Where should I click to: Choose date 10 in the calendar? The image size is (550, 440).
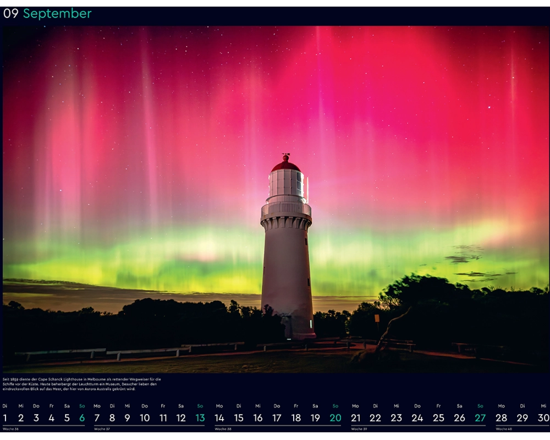145,418
